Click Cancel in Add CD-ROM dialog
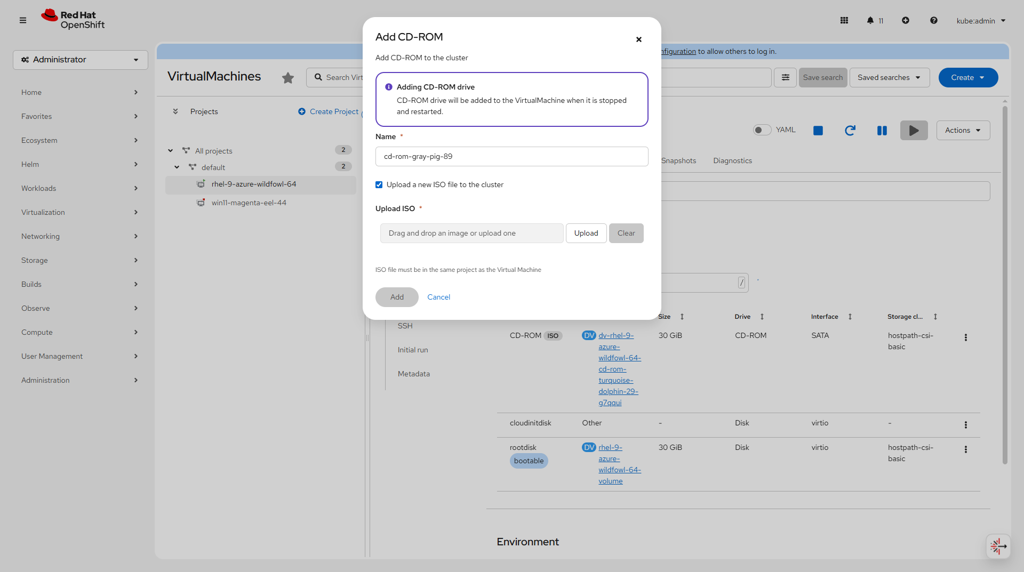This screenshot has width=1024, height=572. pos(438,297)
